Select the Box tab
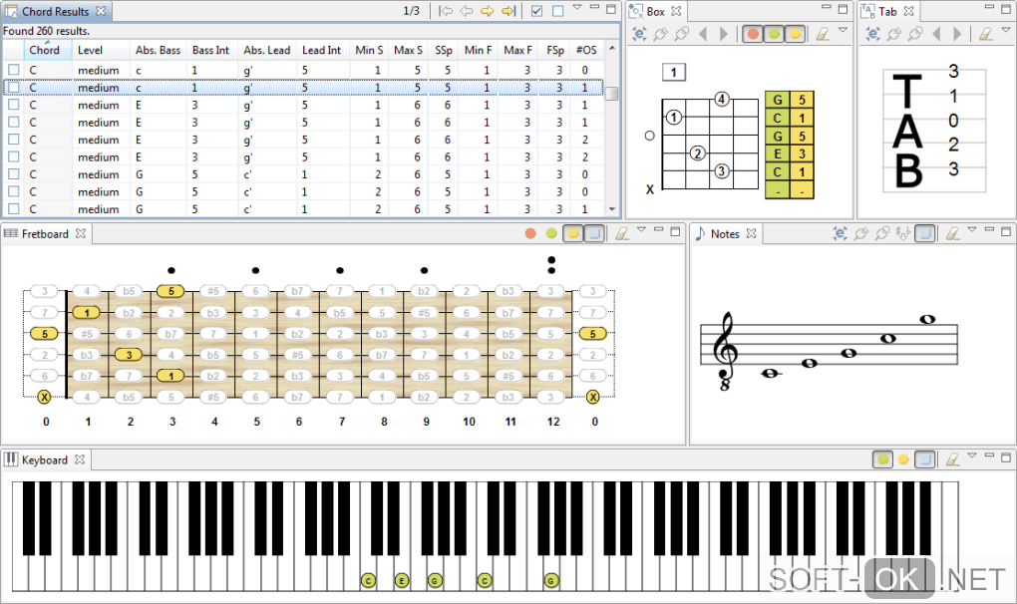 (x=655, y=11)
